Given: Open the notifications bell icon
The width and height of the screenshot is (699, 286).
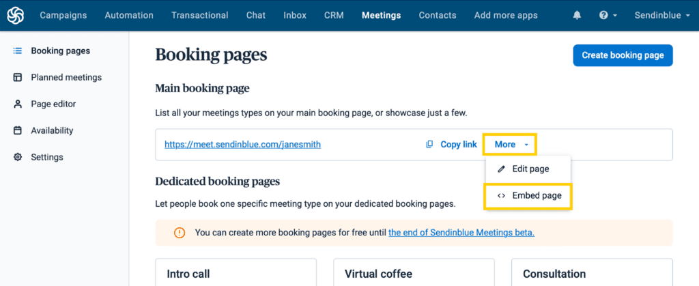Looking at the screenshot, I should [x=577, y=16].
